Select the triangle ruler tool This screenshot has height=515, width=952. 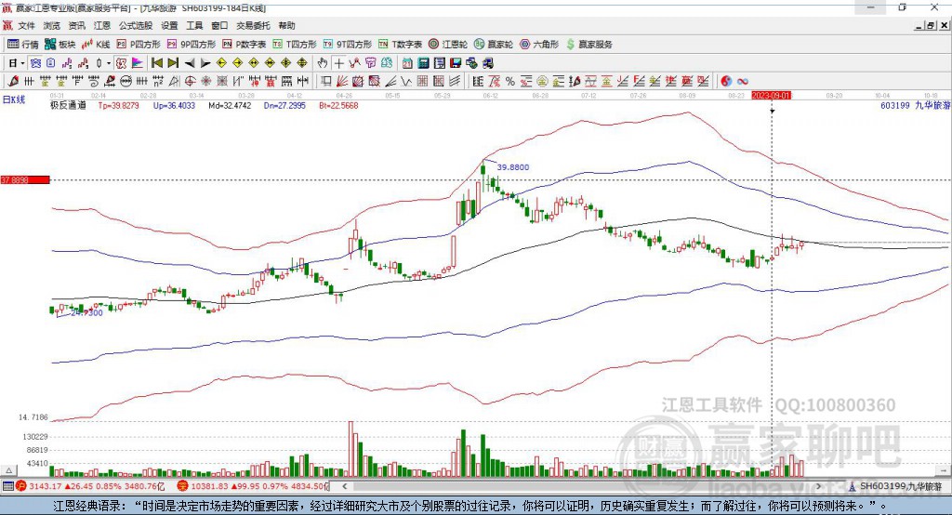coord(174,82)
